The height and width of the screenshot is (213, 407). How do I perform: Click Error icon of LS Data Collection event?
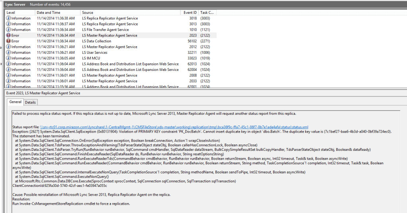[8, 41]
